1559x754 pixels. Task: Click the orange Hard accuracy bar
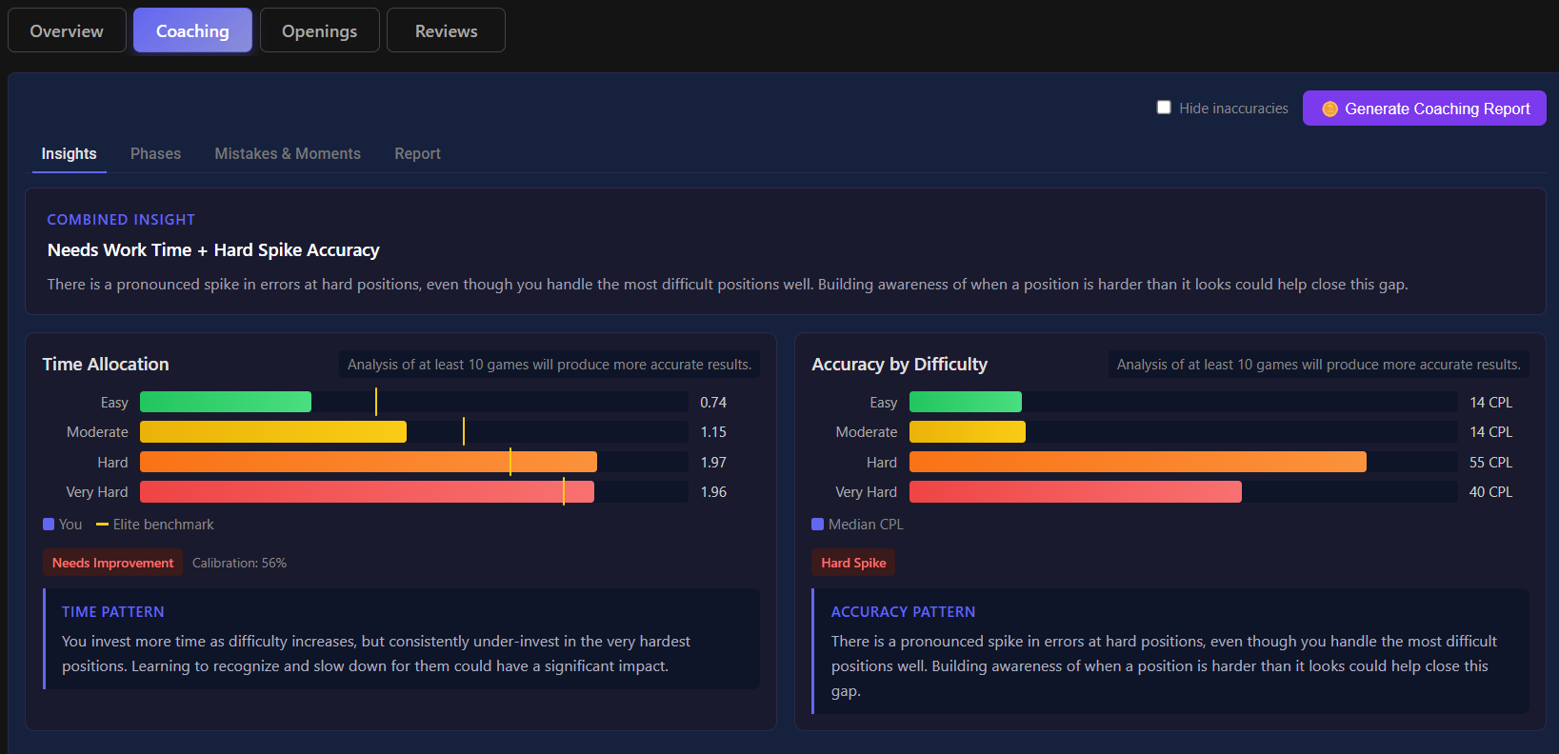point(1137,462)
